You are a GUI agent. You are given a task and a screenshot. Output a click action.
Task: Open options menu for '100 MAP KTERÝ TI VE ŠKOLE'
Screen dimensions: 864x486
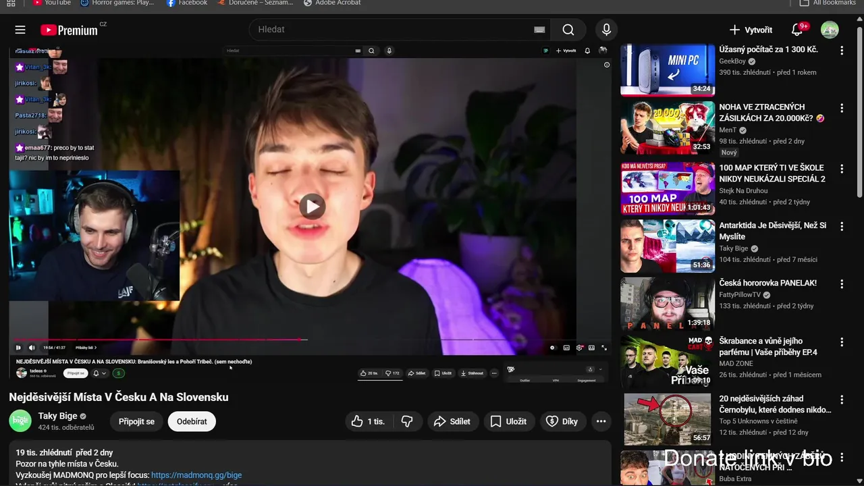click(x=842, y=169)
